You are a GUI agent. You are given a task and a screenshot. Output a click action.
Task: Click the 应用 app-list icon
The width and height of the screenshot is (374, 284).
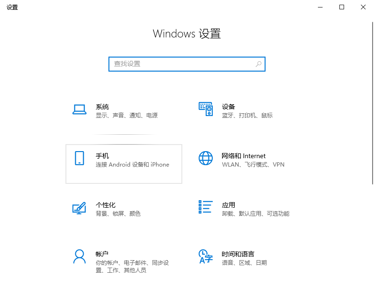coord(205,208)
